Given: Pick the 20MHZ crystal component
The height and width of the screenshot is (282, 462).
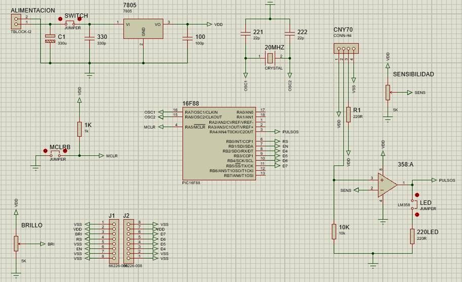Looking at the screenshot, I should coord(270,57).
